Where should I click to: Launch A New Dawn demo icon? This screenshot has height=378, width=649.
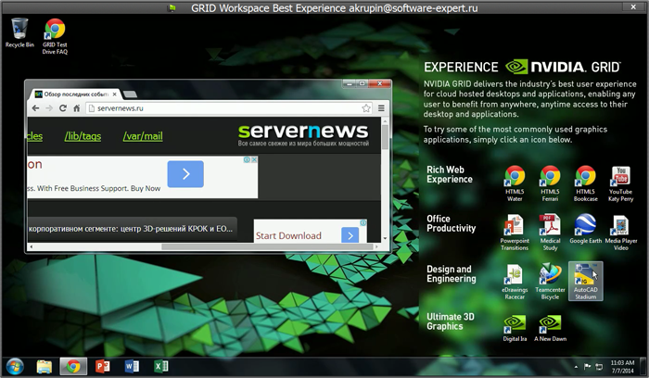point(550,328)
